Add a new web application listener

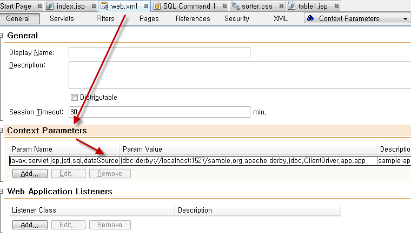point(30,225)
